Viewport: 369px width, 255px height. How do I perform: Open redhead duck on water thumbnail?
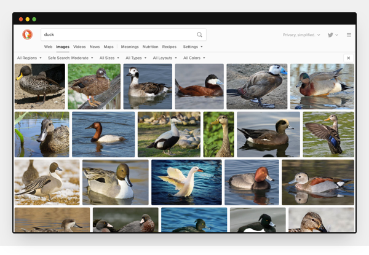[252, 182]
